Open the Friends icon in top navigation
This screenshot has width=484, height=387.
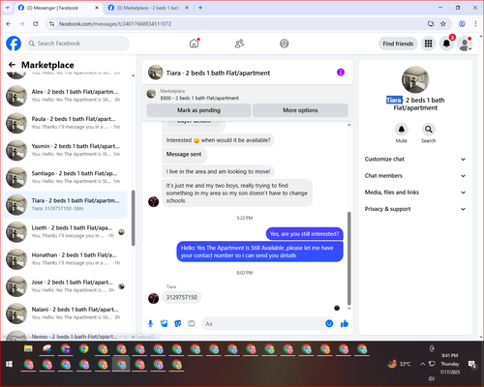click(239, 44)
